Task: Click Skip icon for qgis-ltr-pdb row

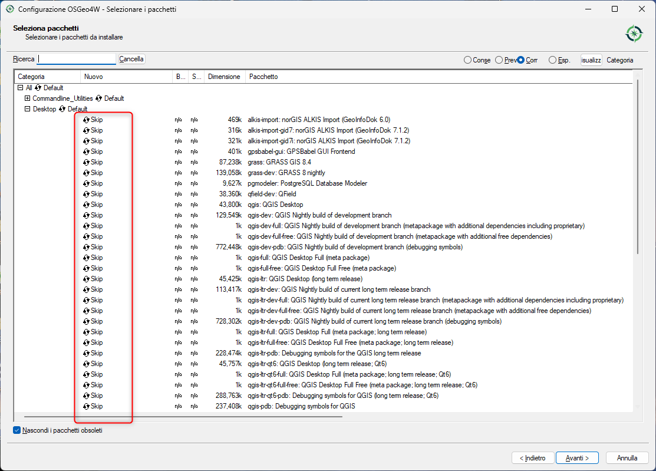Action: click(x=86, y=354)
